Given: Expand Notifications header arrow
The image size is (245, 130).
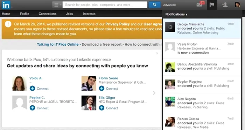Looking at the screenshot, I should click(x=187, y=14).
